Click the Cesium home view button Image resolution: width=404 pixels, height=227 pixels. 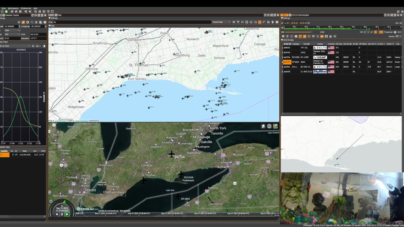pyautogui.click(x=263, y=126)
